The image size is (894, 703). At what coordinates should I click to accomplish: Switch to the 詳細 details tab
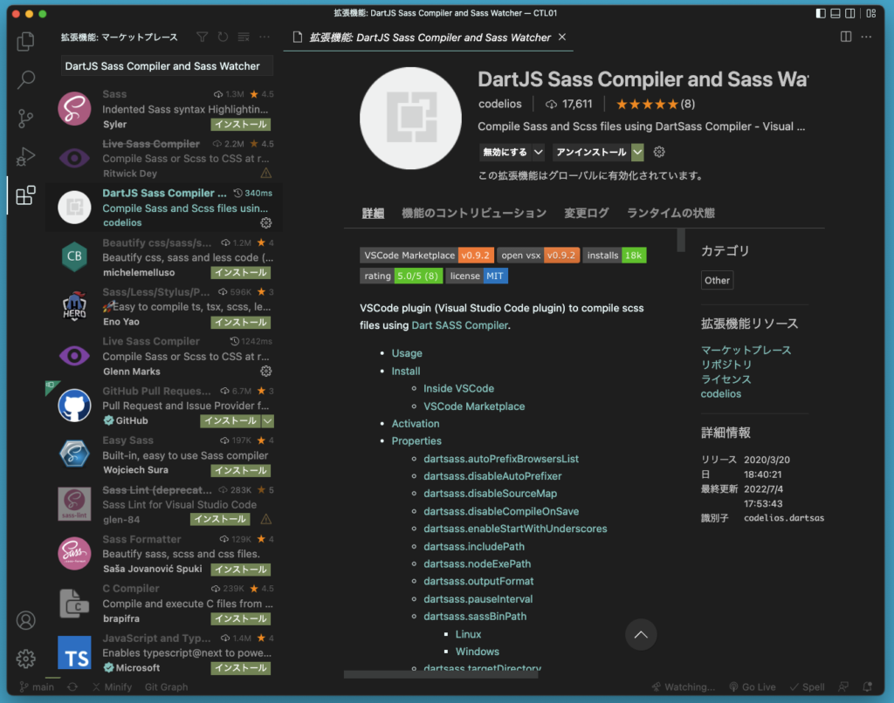pyautogui.click(x=373, y=213)
